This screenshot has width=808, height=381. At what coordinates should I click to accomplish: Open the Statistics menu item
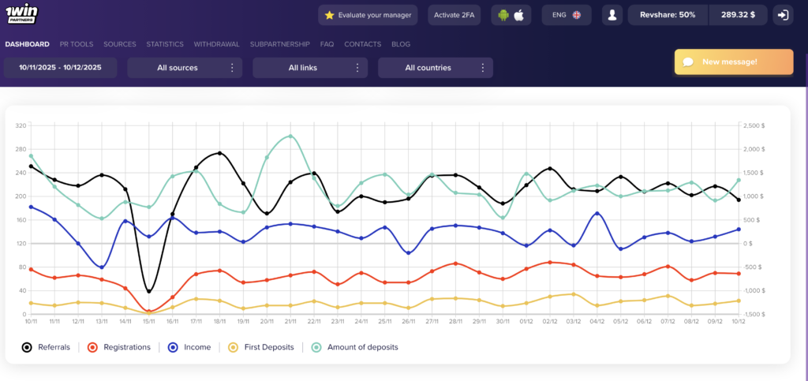pos(165,44)
